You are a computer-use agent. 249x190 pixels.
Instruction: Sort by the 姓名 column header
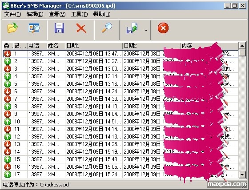click(x=56, y=46)
